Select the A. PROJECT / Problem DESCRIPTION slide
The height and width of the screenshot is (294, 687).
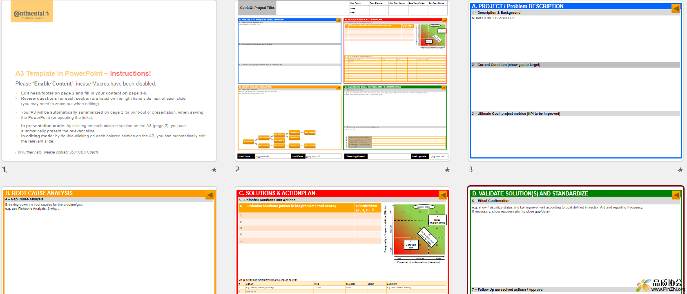click(x=575, y=81)
